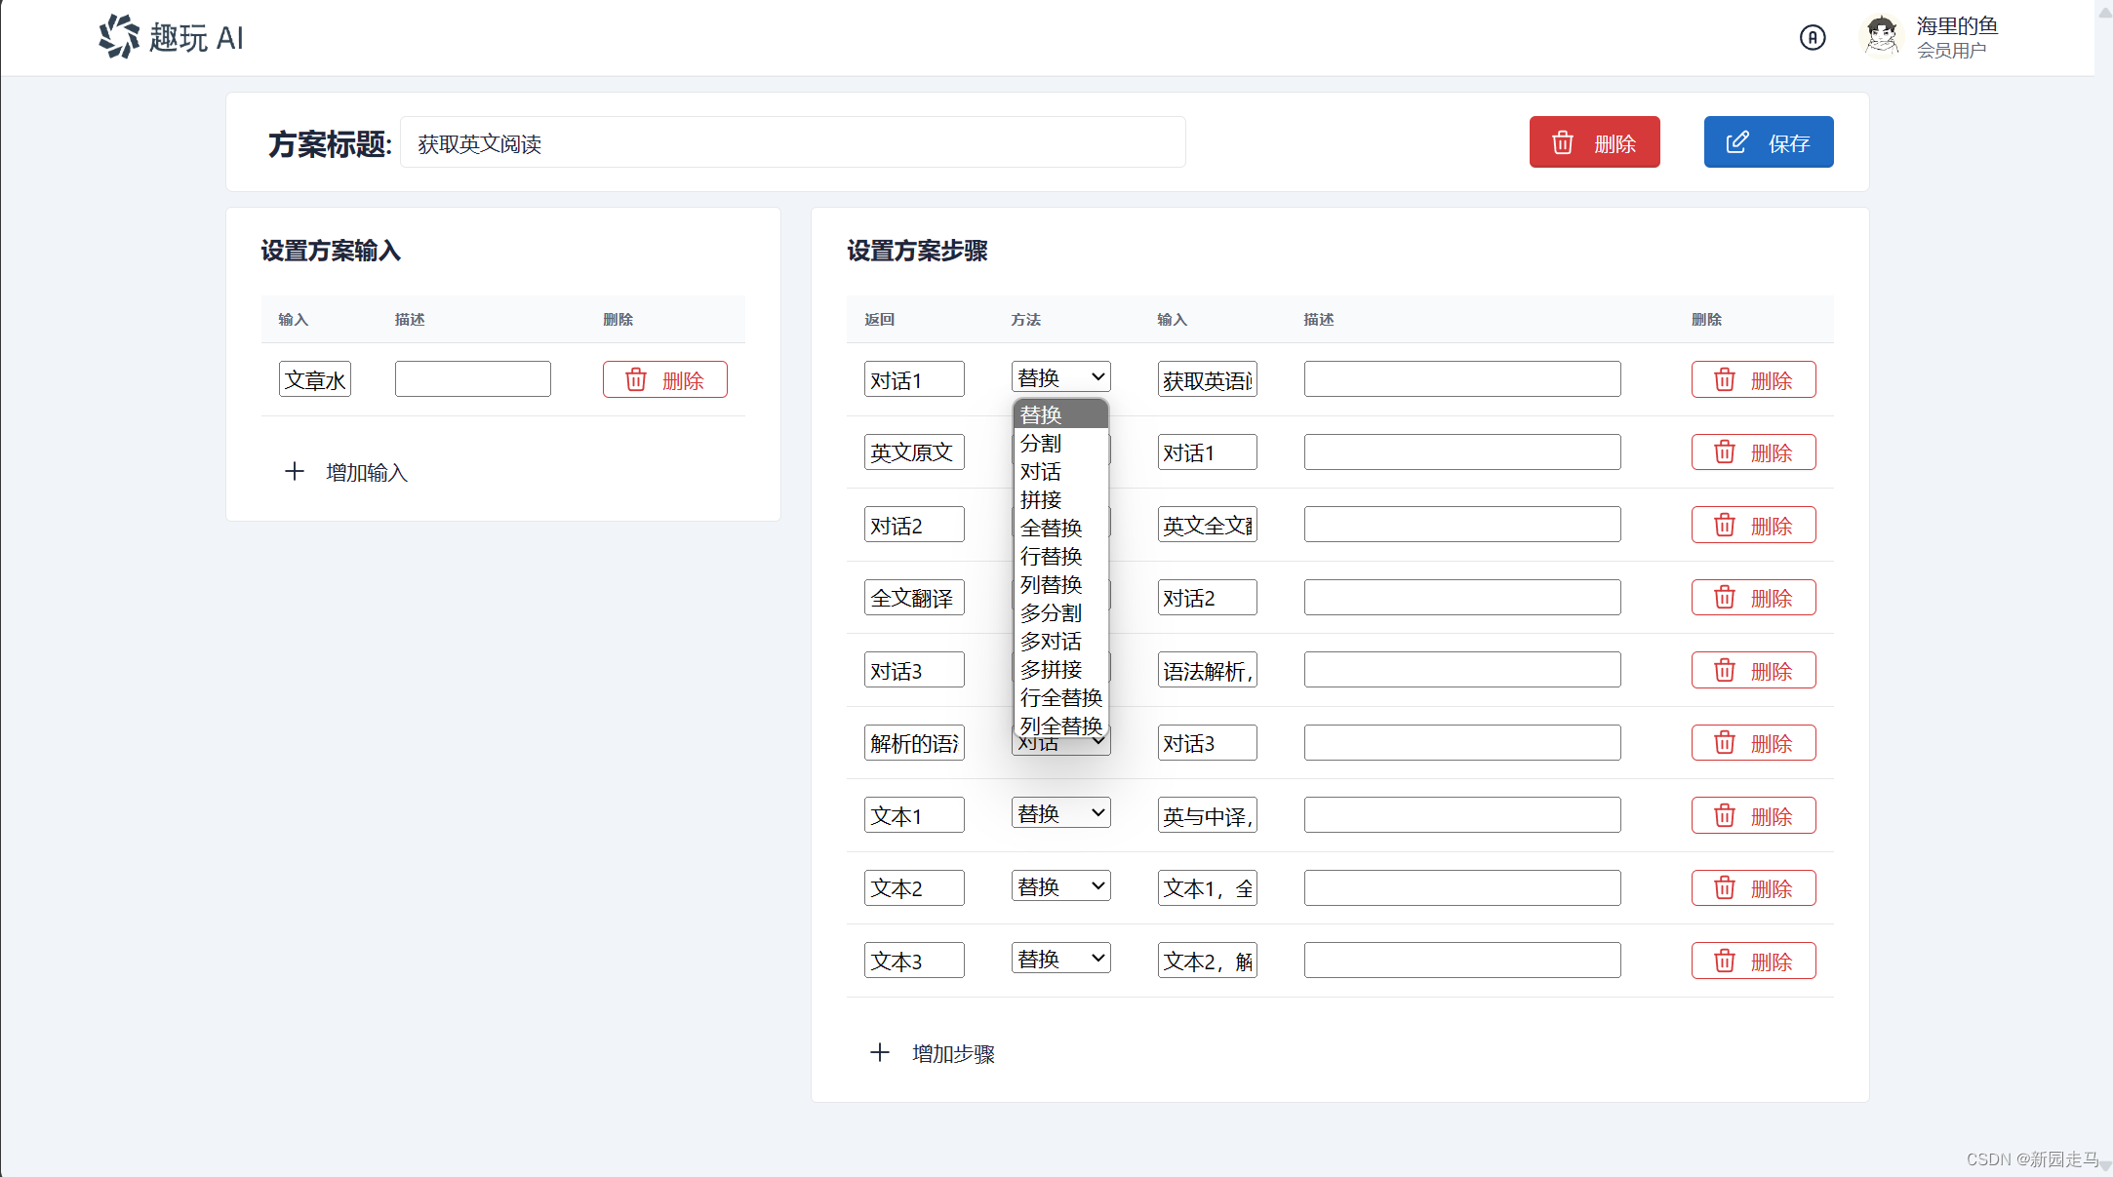
Task: Click the plus icon for 增加步骤
Action: coord(880,1053)
